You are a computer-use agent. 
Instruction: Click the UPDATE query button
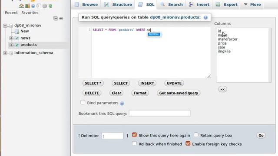174,83
